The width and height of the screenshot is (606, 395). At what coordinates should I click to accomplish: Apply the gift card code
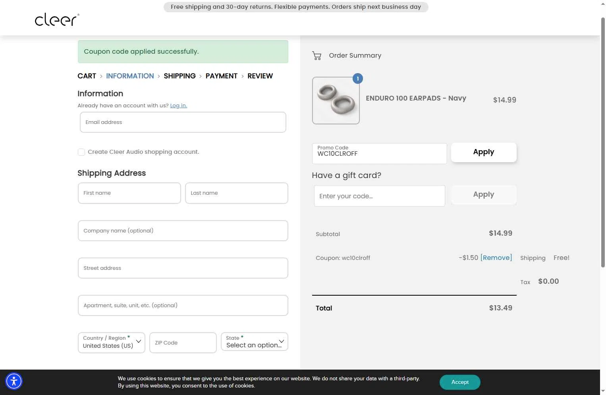click(x=484, y=195)
